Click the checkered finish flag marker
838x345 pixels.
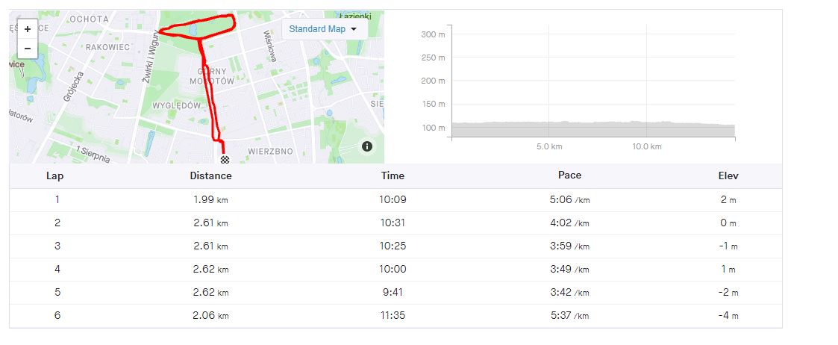point(225,160)
